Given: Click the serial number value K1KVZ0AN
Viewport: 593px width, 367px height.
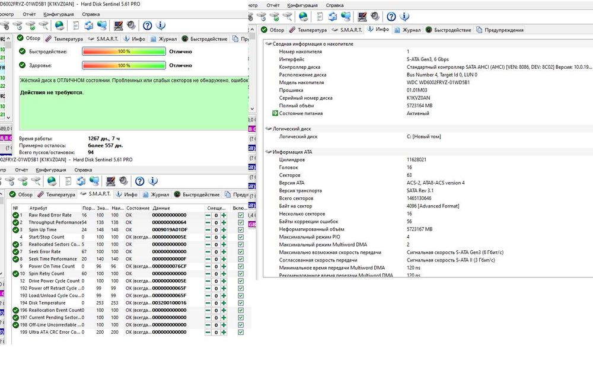Looking at the screenshot, I should 418,98.
